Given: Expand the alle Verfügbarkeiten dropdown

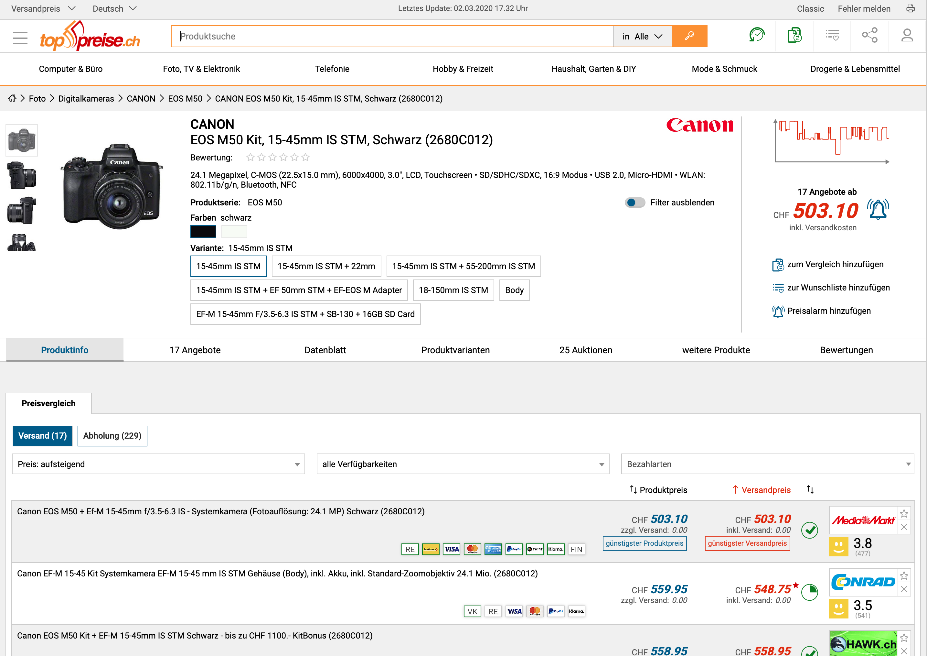Looking at the screenshot, I should 463,464.
